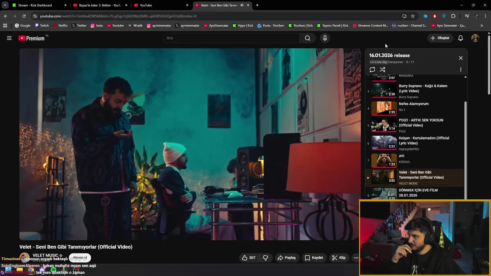491x276 pixels.
Task: Go back in browser history
Action: 5,16
